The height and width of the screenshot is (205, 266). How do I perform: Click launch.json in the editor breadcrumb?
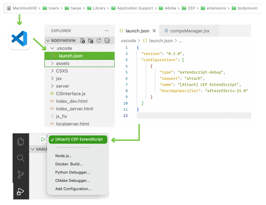click(161, 41)
